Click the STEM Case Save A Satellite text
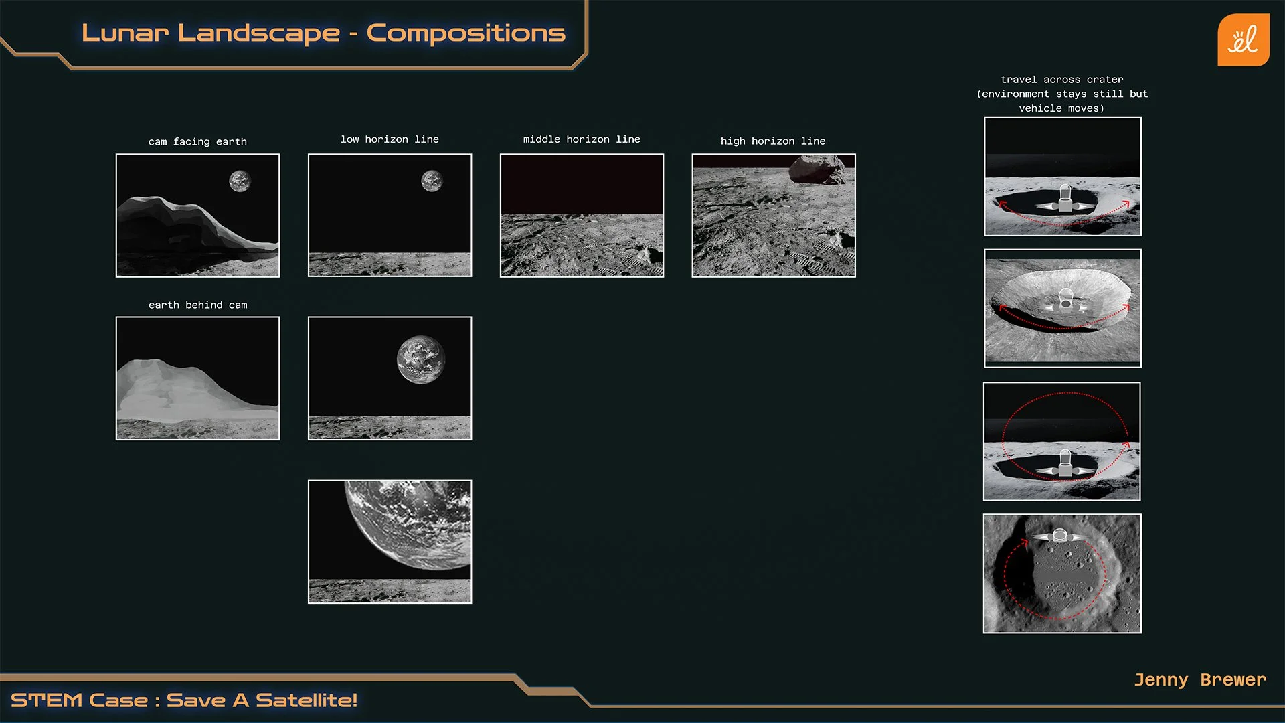This screenshot has height=723, width=1285. coord(184,700)
